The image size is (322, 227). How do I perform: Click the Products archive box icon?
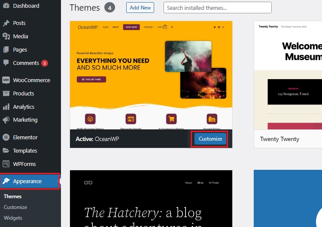(6, 94)
